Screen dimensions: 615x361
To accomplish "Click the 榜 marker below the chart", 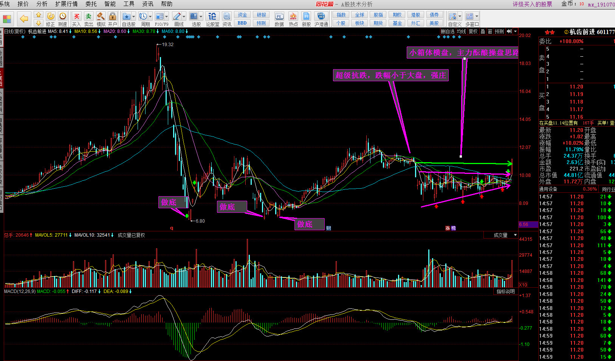I will [453, 228].
